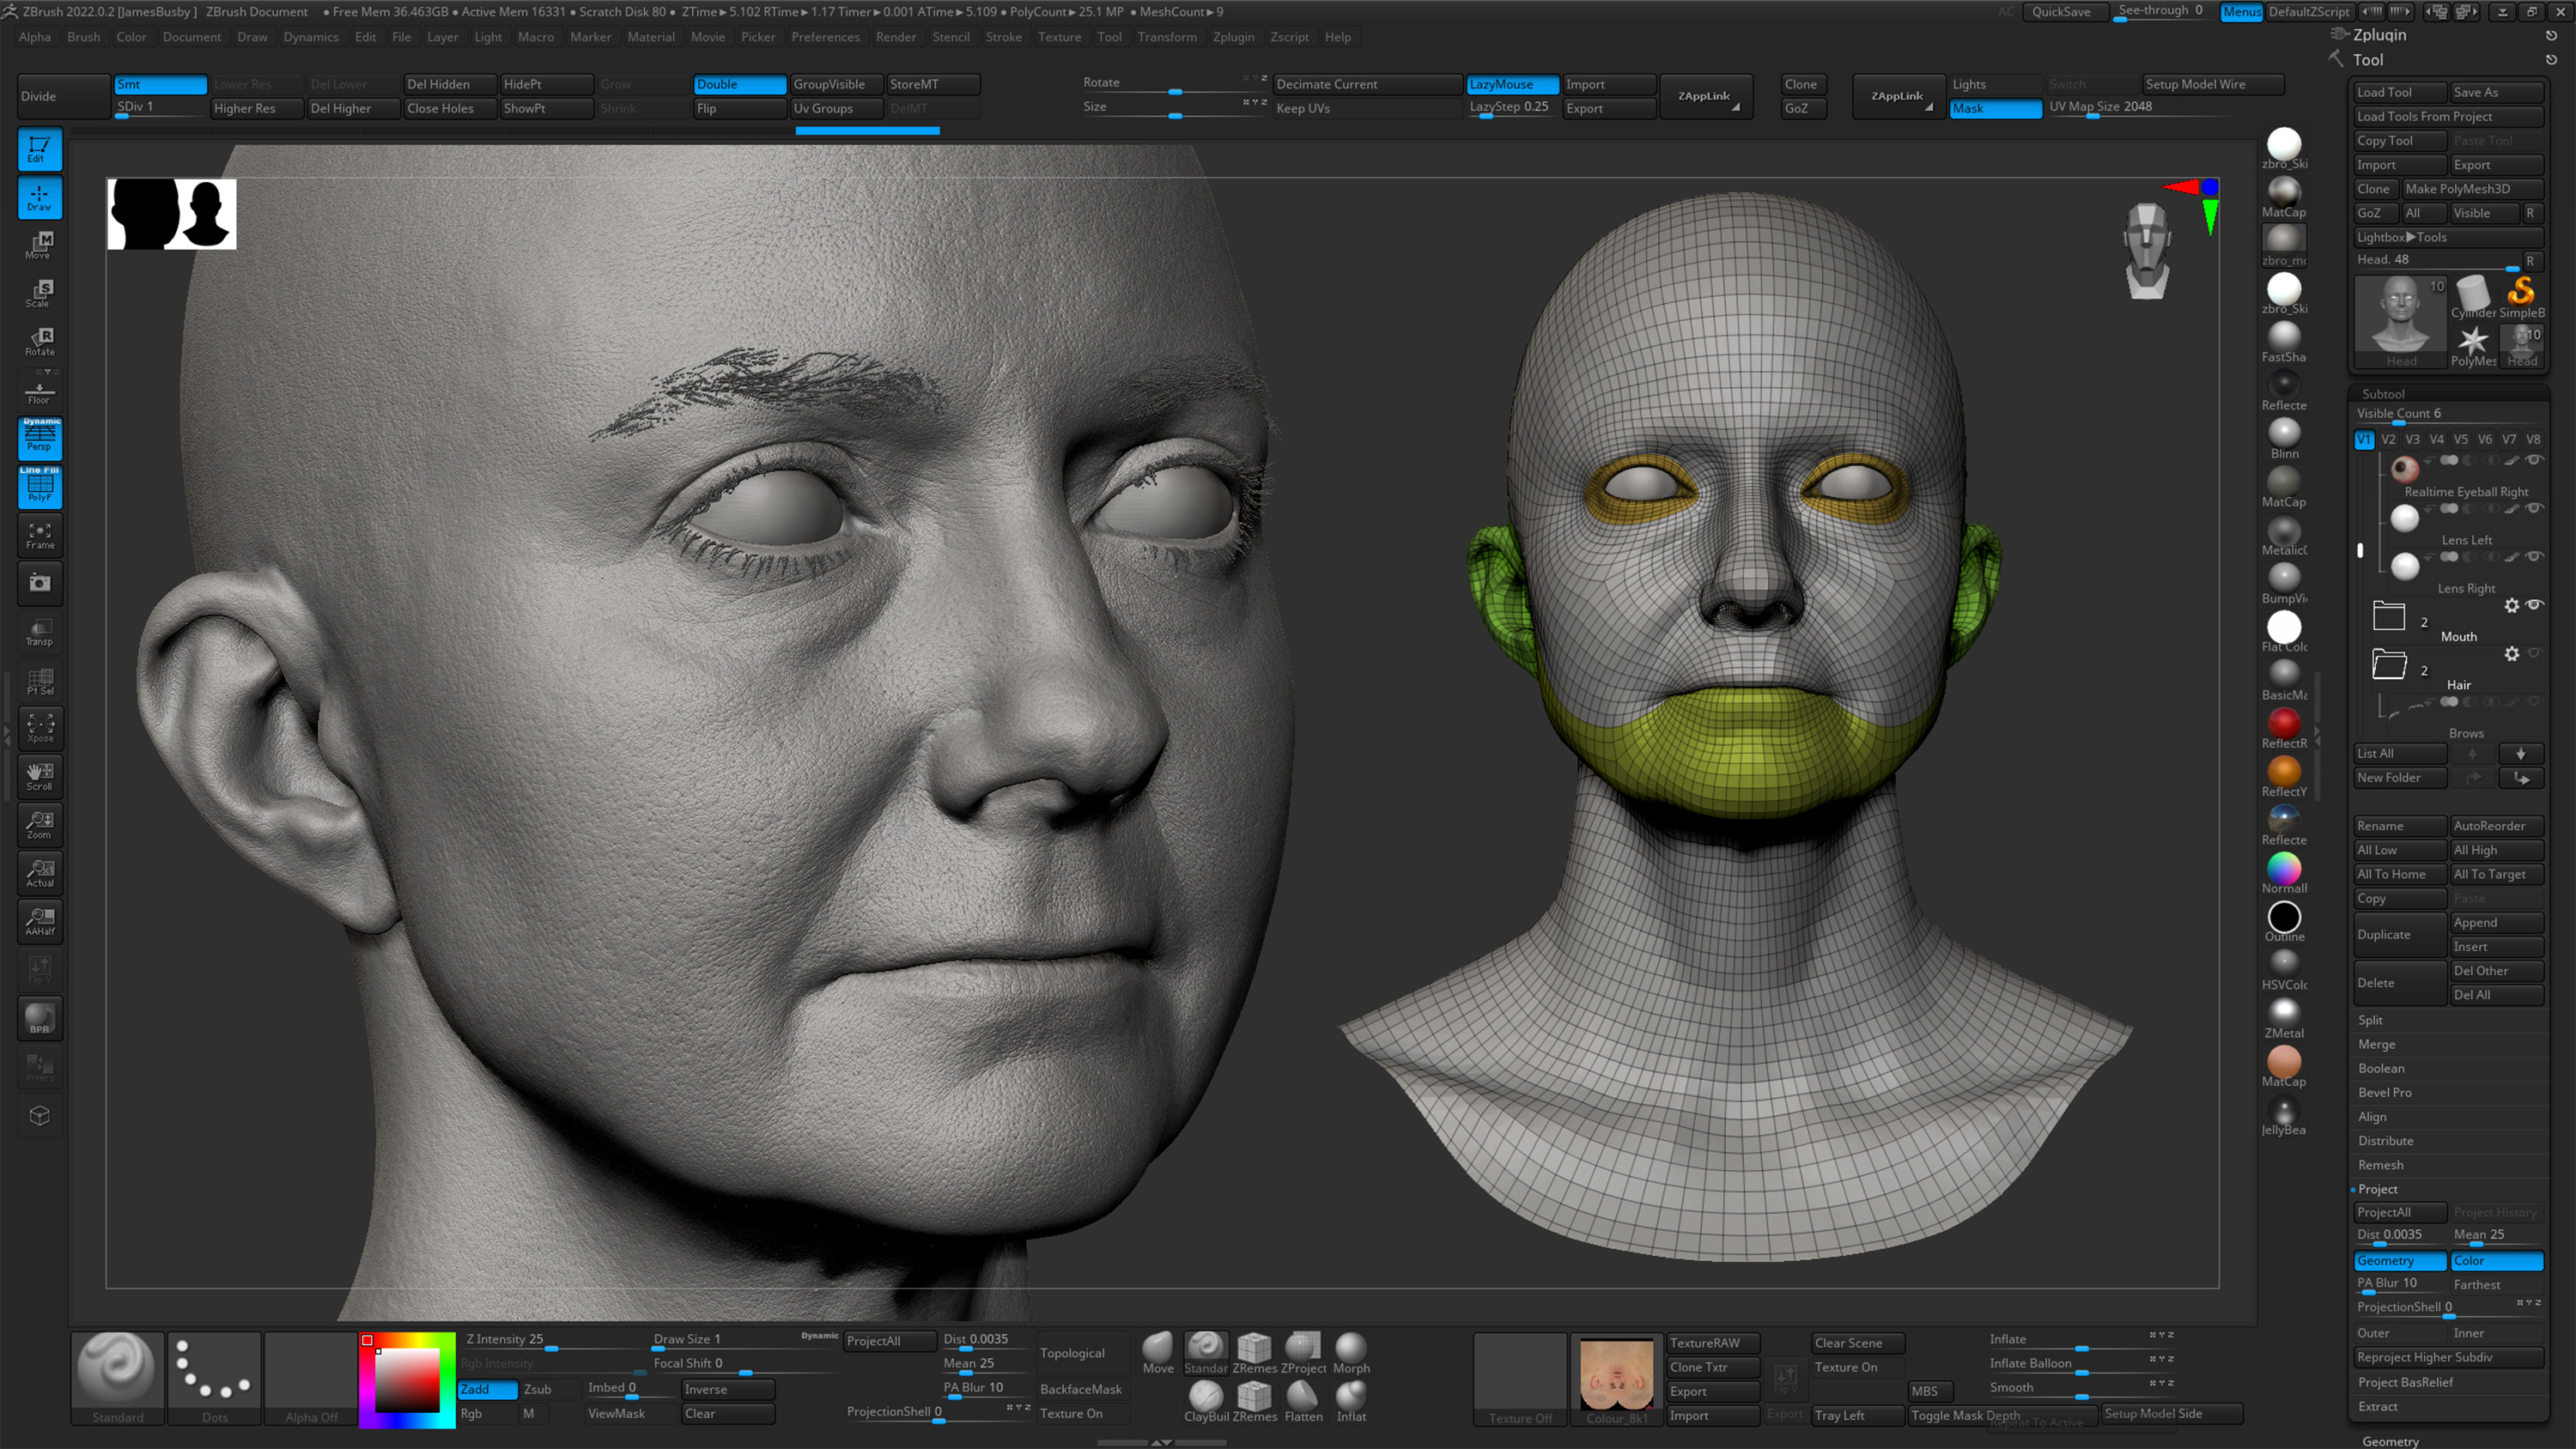Open the ZAppLink dropdown arrow
The height and width of the screenshot is (1449, 2576).
tap(1737, 110)
